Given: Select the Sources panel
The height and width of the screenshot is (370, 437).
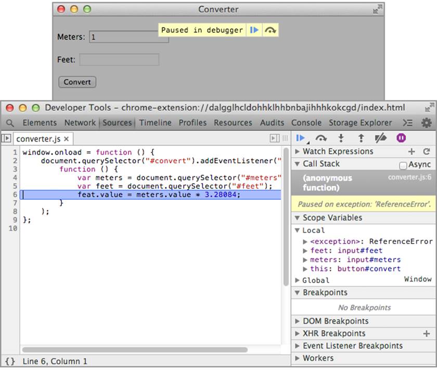Looking at the screenshot, I should click(x=117, y=123).
